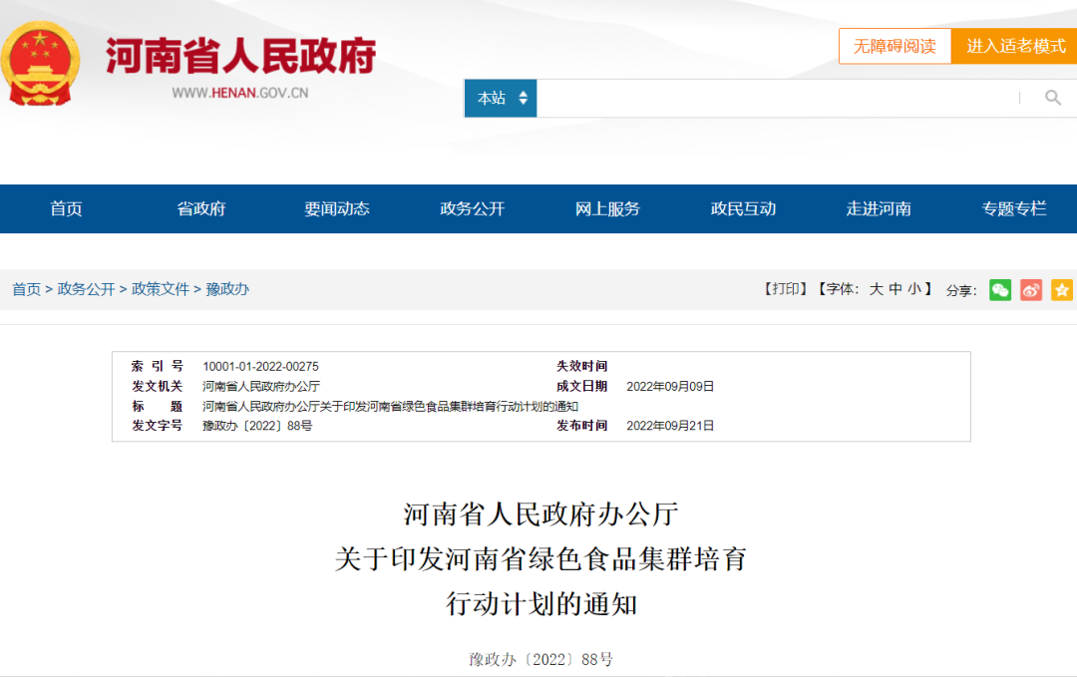The image size is (1077, 677).
Task: Click index number 10001-01-2022-00275
Action: pyautogui.click(x=260, y=367)
